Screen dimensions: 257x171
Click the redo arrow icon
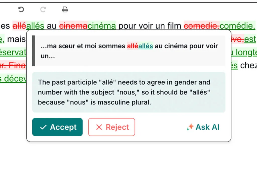coord(43,10)
